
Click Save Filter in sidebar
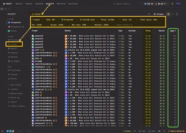pos(17,85)
